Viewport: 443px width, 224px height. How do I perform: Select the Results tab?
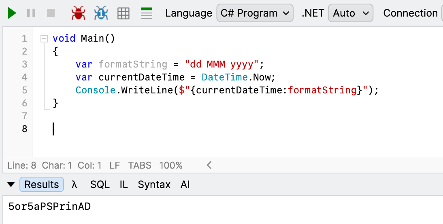pos(42,184)
